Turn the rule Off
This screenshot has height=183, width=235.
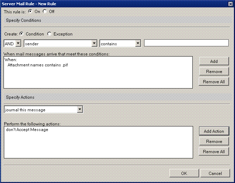click(x=45, y=11)
